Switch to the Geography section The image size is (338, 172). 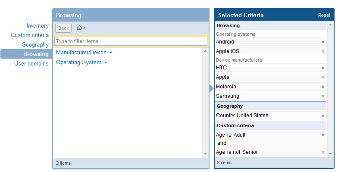click(x=35, y=45)
